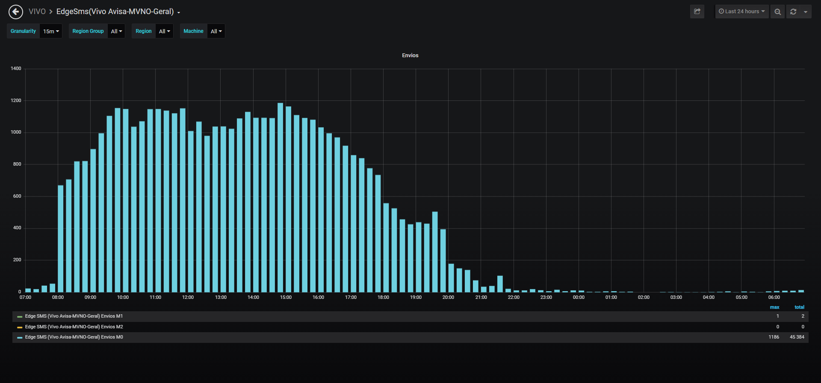Screen dimensions: 821x383
Task: Click the green M1 legend color swatch
Action: tap(20, 317)
